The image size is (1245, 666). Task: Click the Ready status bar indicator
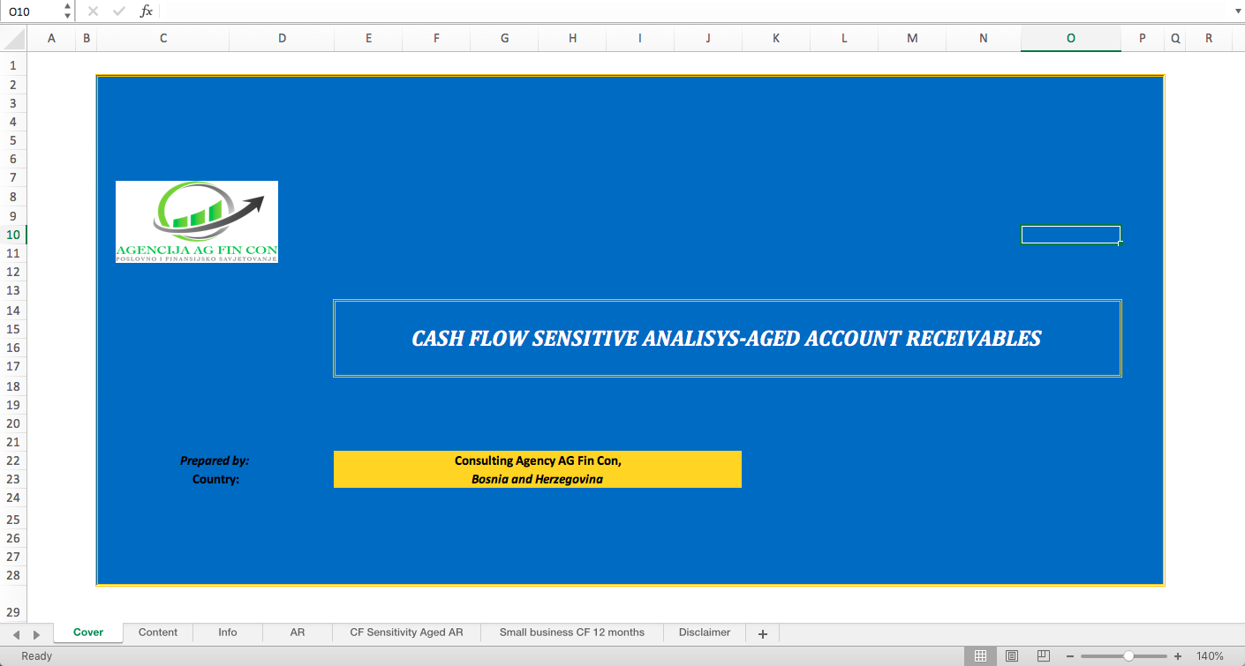(37, 656)
